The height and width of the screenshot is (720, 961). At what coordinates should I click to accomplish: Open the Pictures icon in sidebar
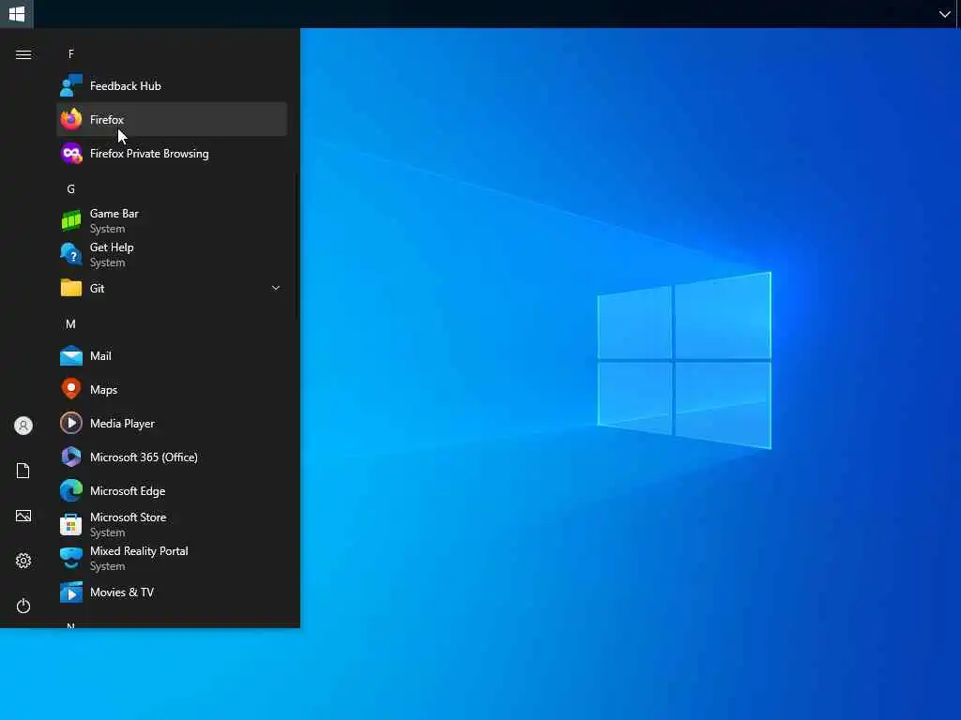click(23, 517)
